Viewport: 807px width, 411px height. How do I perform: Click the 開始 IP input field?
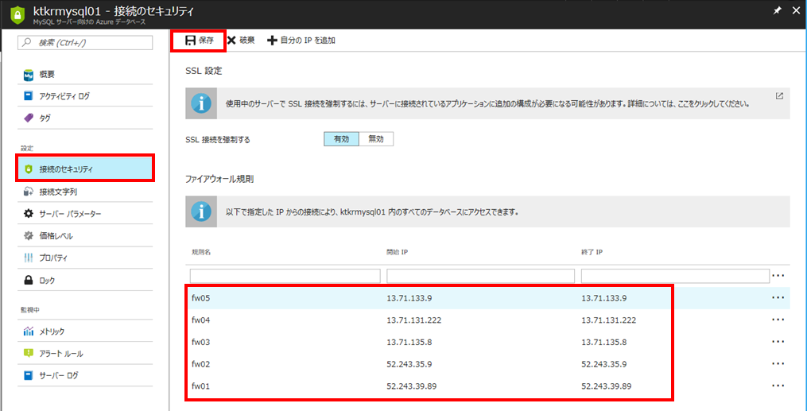coord(481,276)
